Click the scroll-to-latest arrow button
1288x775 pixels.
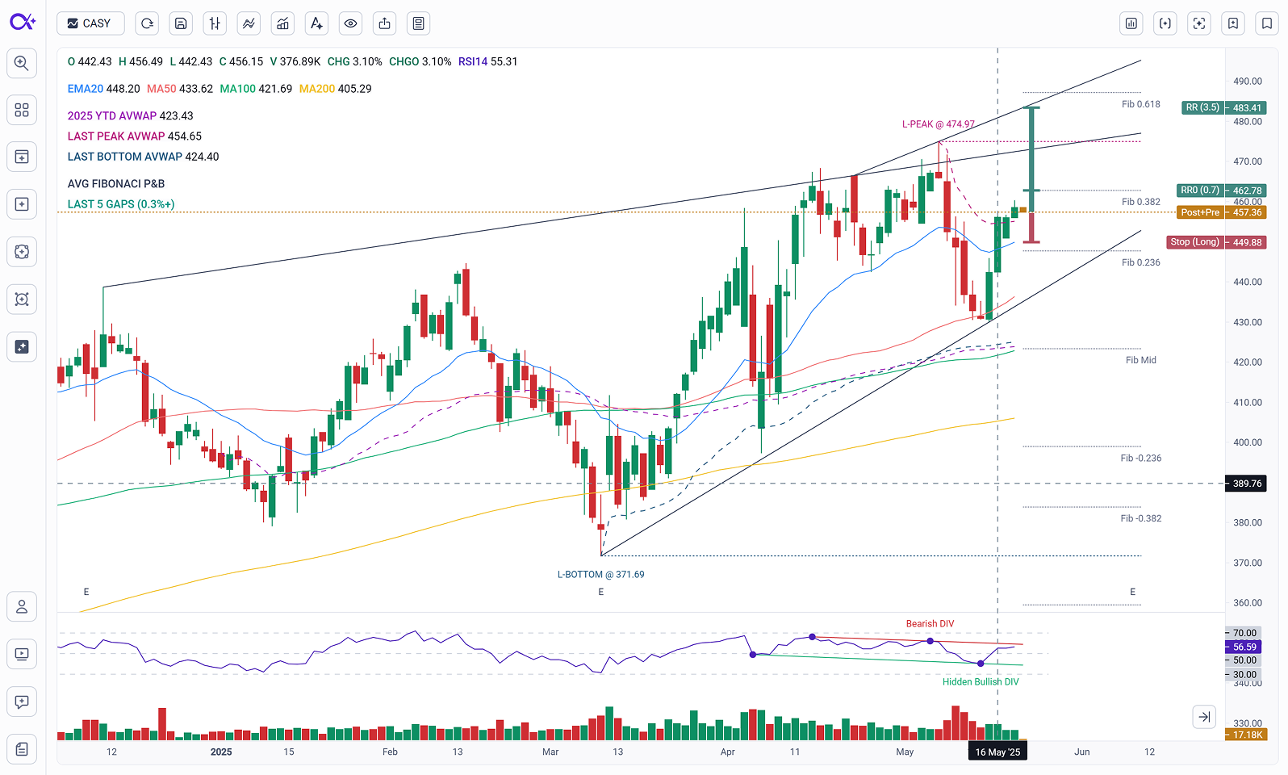tap(1204, 717)
